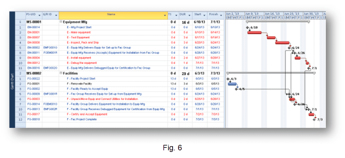Select the MS-00001 PS-UID cell
This screenshot has width=345, height=158.
tap(34, 22)
